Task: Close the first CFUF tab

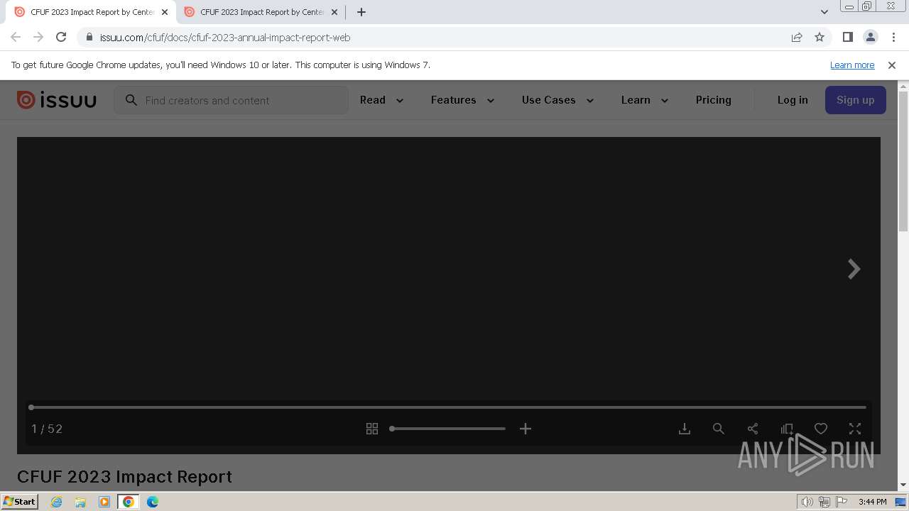Action: pyautogui.click(x=165, y=12)
